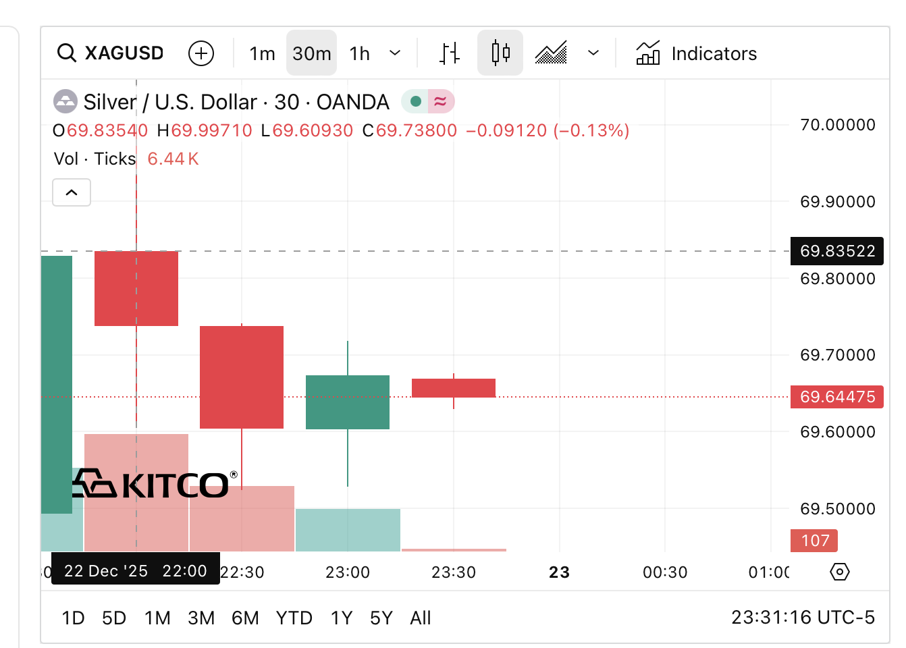Switch to the 30m timeframe

click(x=312, y=53)
